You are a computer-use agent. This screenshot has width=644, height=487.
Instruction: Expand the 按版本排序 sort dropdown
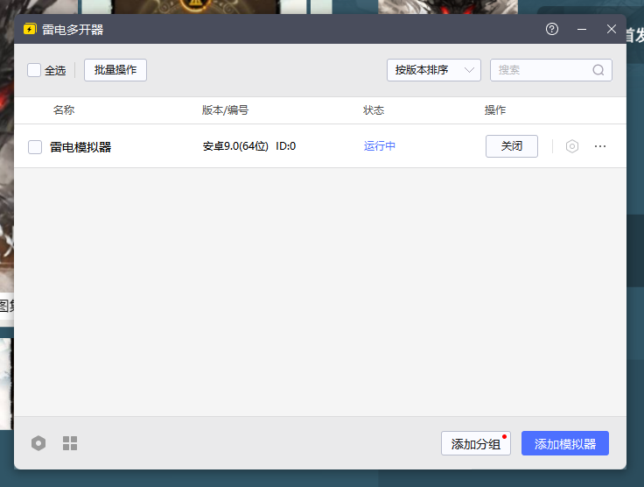(434, 70)
